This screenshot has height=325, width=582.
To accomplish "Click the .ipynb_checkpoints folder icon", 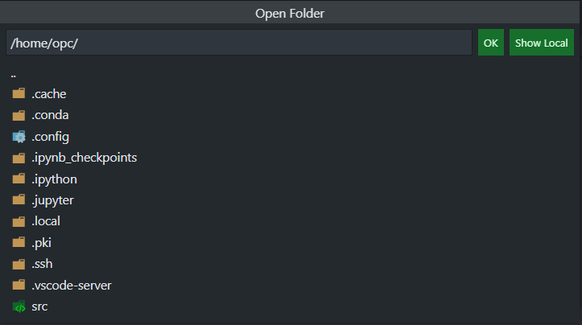I will [x=19, y=158].
